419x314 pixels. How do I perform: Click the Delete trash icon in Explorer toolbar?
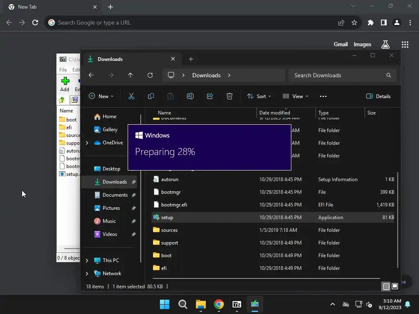pyautogui.click(x=229, y=96)
